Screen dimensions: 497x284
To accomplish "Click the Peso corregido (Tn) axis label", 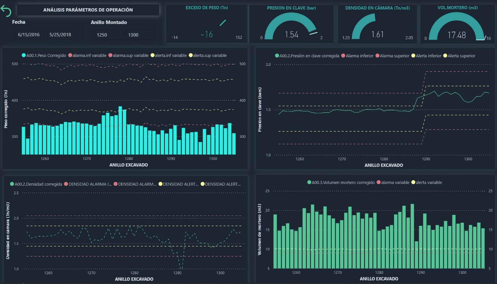I will click(6, 109).
